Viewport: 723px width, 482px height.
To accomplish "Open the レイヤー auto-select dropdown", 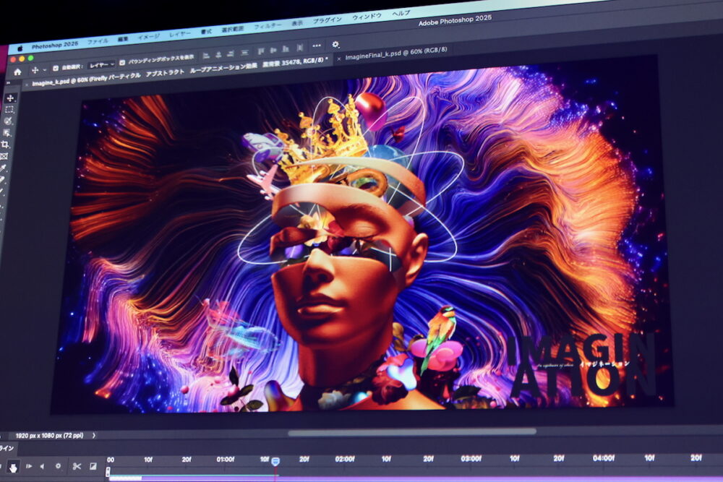I will tap(101, 64).
